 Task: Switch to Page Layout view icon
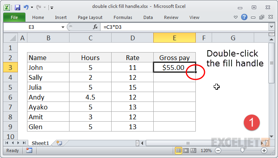[186, 150]
